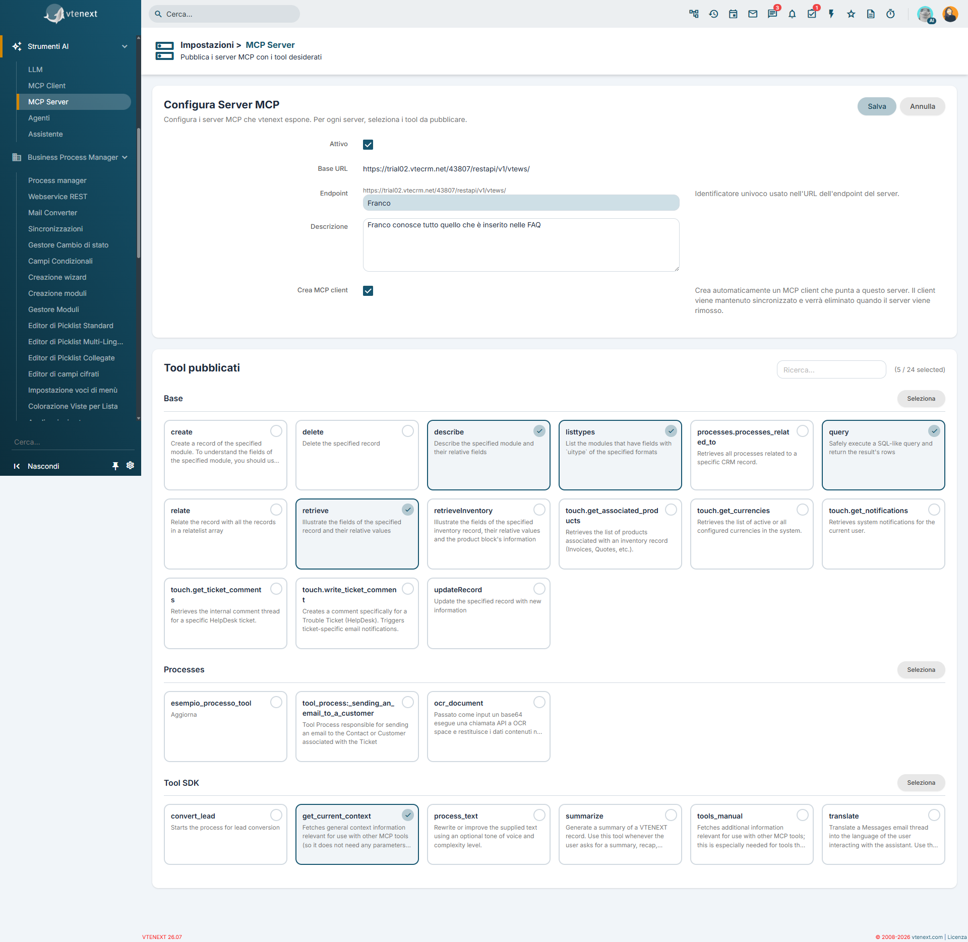Click the Business Process Manager building icon

point(17,157)
